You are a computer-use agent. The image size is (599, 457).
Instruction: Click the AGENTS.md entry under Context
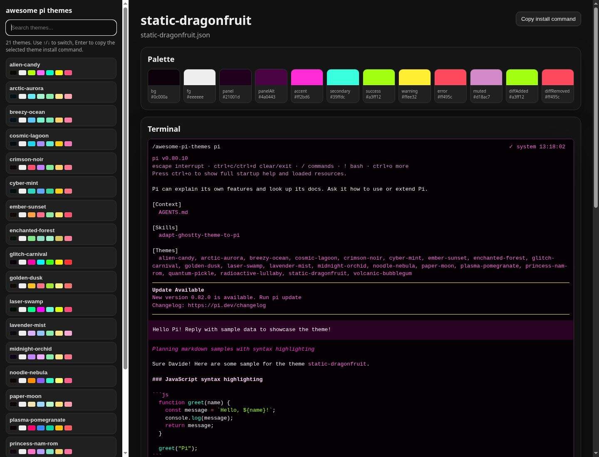click(x=173, y=212)
